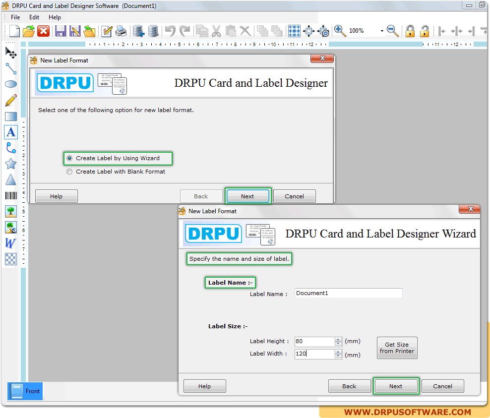Select the arrow selection tool
The height and width of the screenshot is (418, 490).
point(11,53)
